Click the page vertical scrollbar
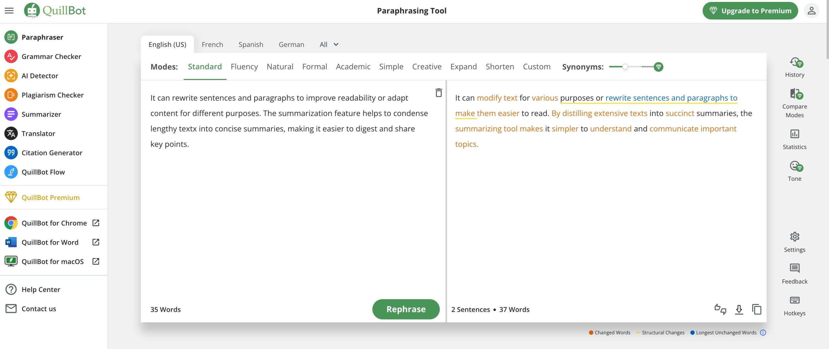 tap(827, 29)
